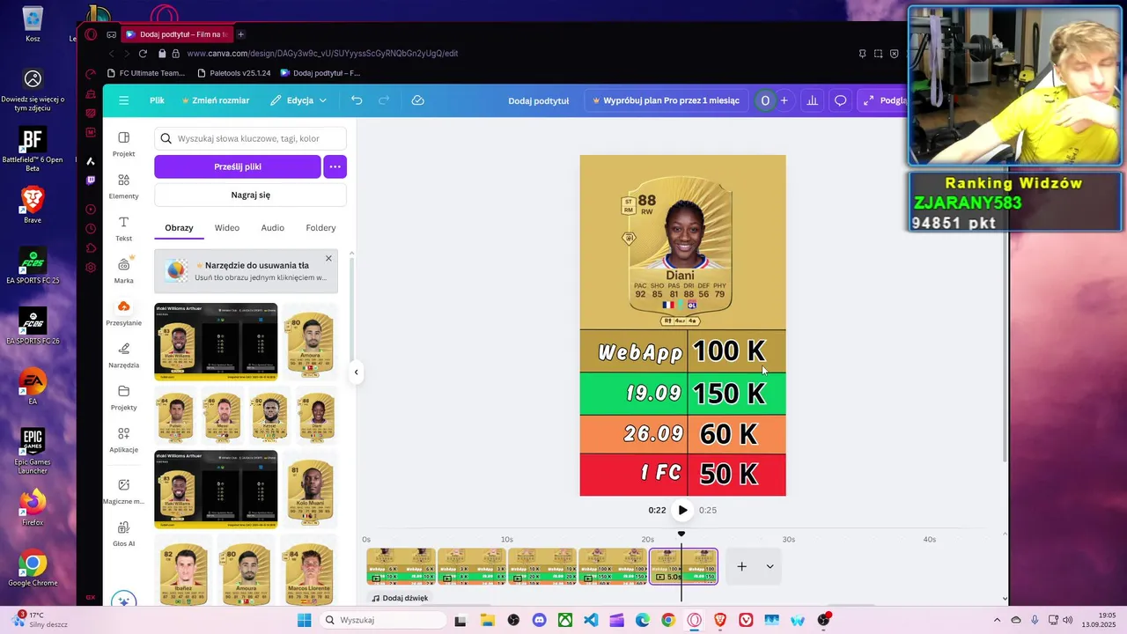
Task: Open the Canva hamburger menu
Action: [x=124, y=100]
